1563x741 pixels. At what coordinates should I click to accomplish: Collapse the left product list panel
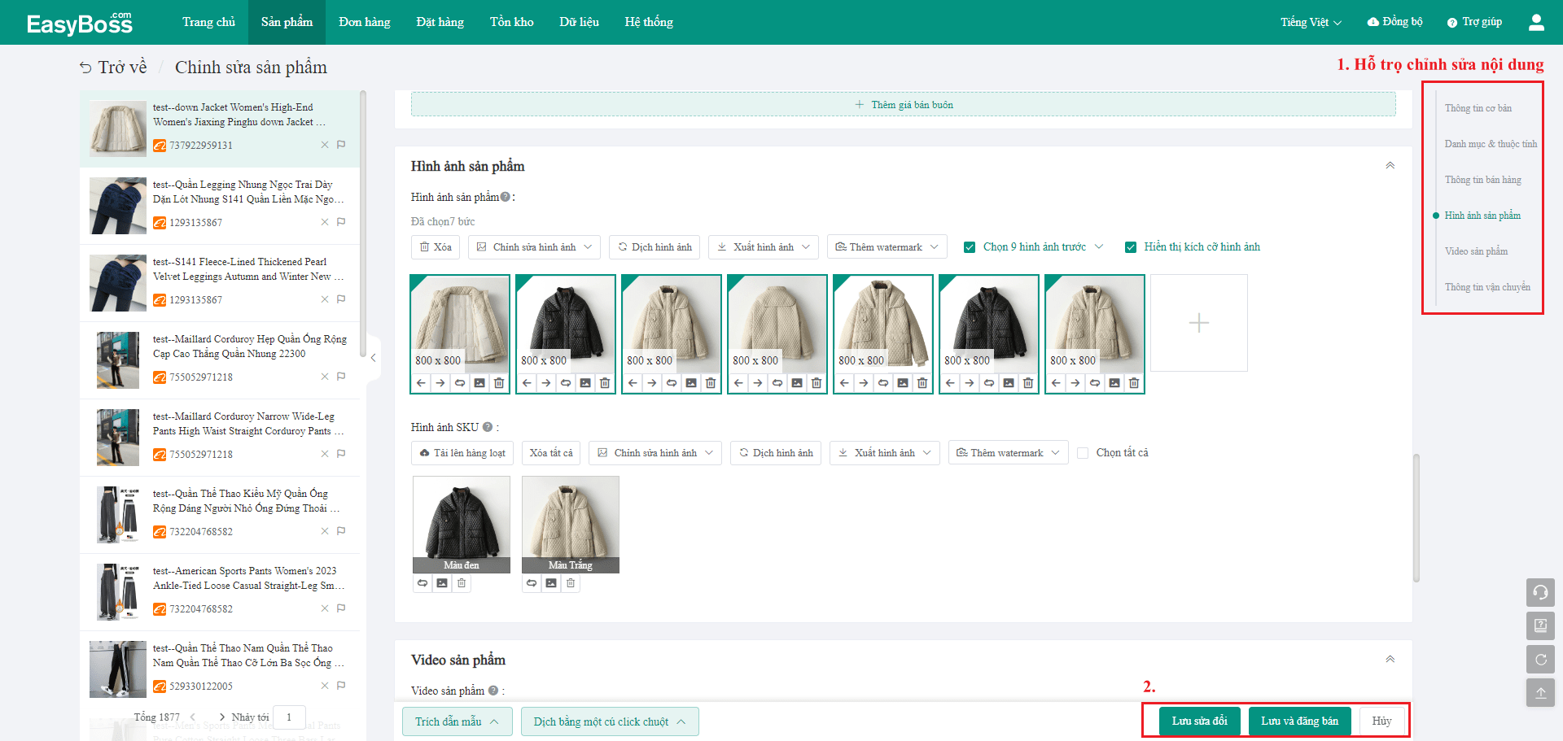pyautogui.click(x=373, y=358)
